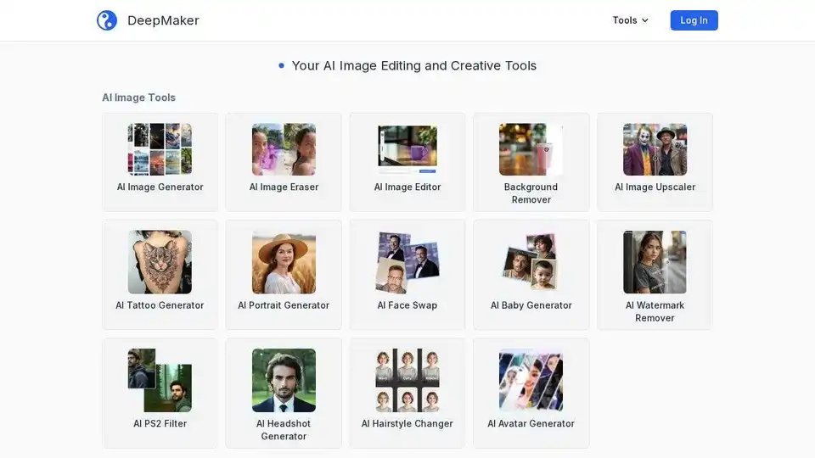Open the AI Baby Generator card

[x=531, y=275]
